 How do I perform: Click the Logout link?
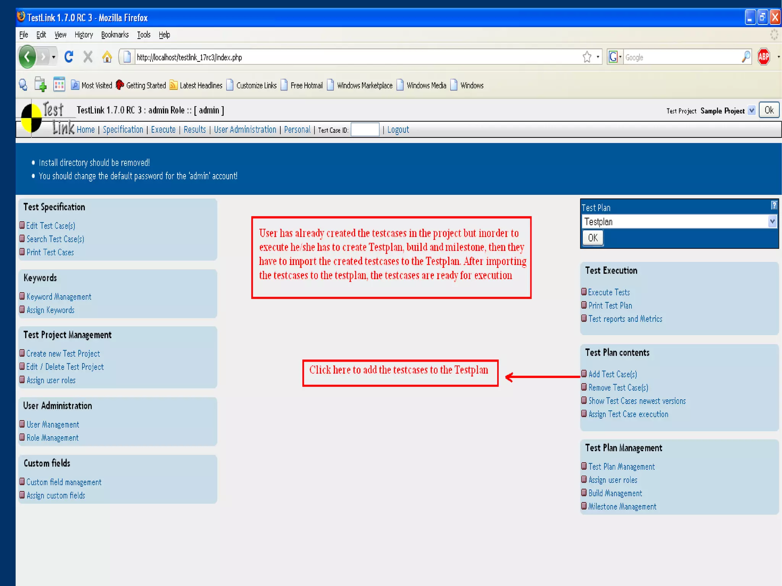click(x=398, y=130)
